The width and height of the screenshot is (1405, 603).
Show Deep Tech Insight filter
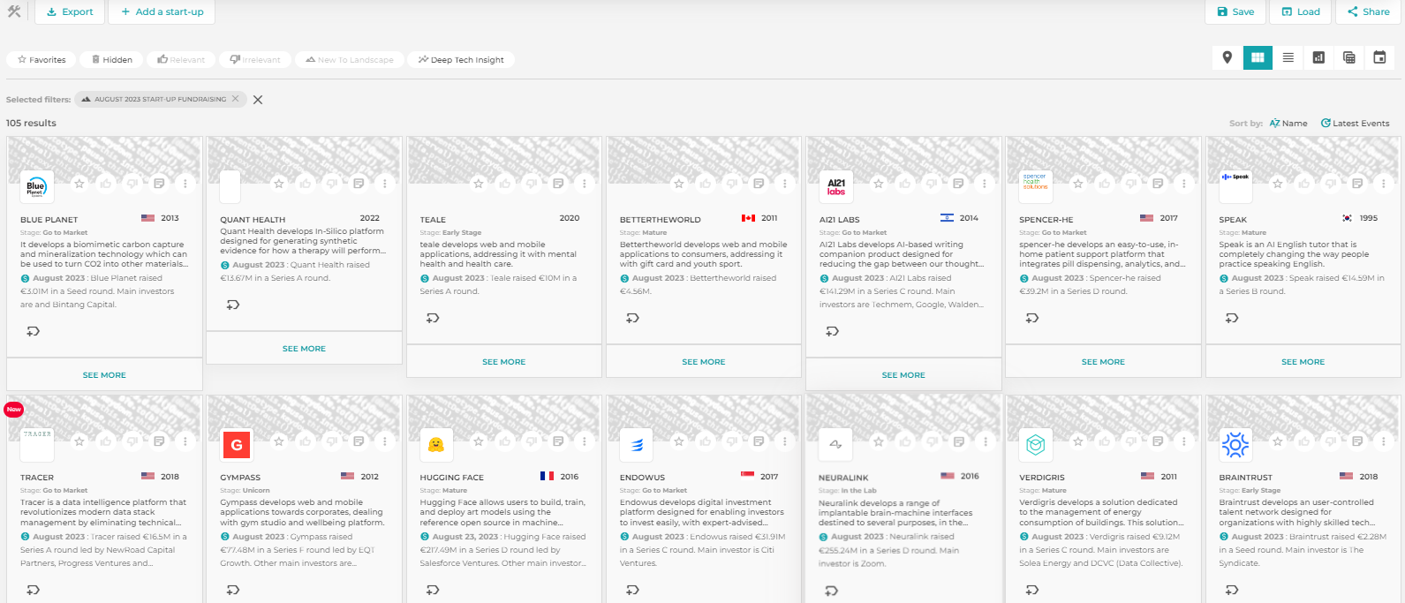coord(461,60)
